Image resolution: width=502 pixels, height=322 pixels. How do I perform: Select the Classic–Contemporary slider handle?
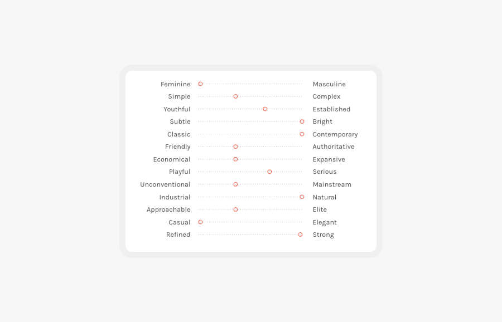coord(302,134)
